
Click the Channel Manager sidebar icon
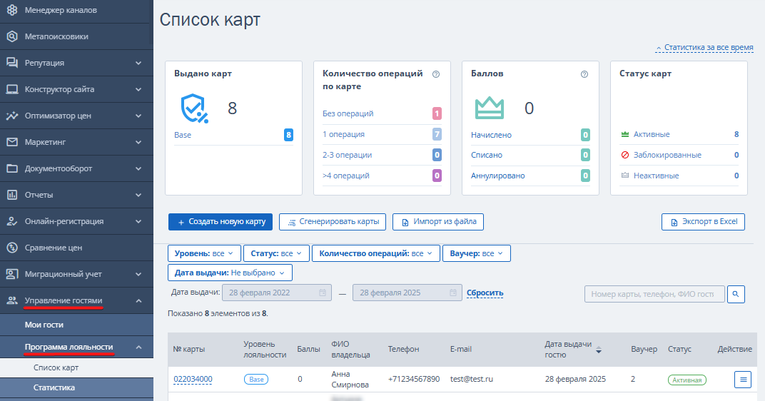(x=11, y=10)
